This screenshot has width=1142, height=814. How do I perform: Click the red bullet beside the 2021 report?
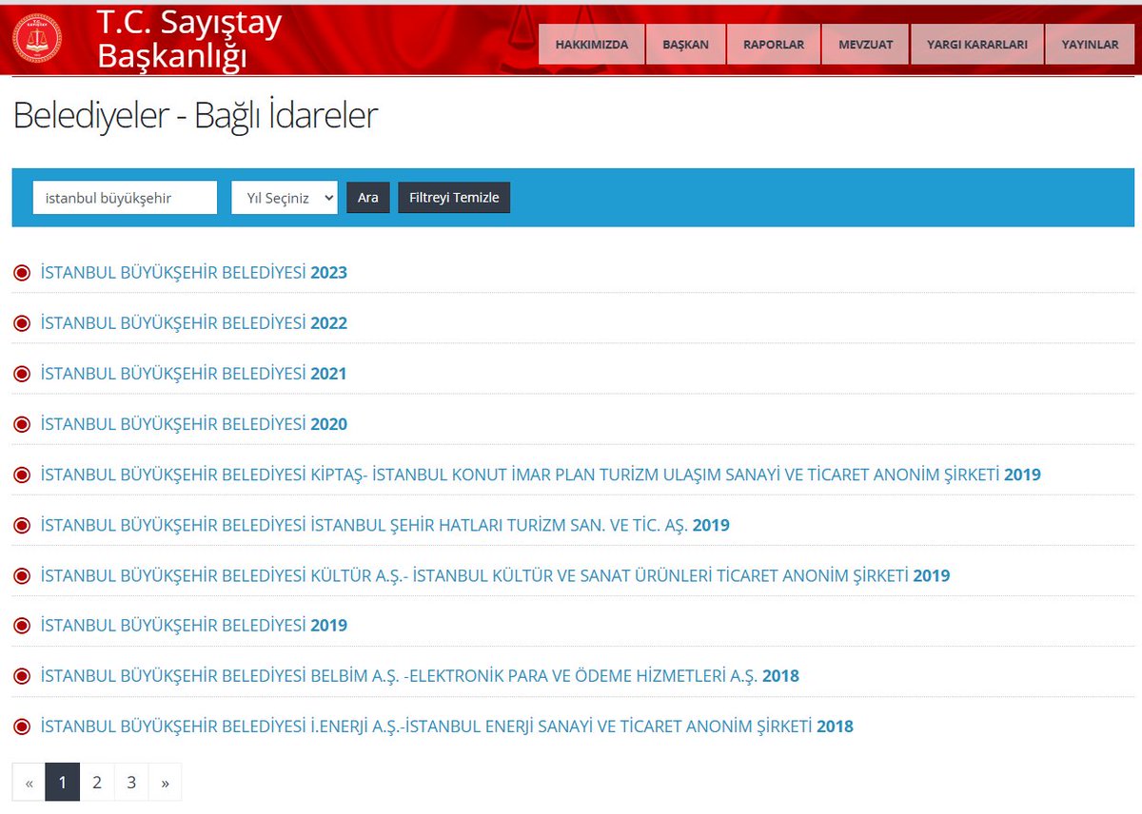pyautogui.click(x=22, y=374)
